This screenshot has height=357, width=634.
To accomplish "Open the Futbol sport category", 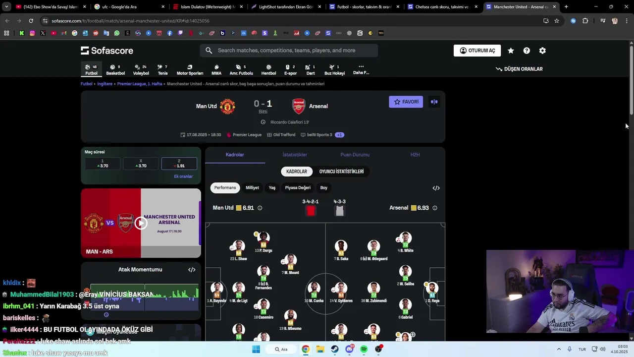I will point(91,69).
